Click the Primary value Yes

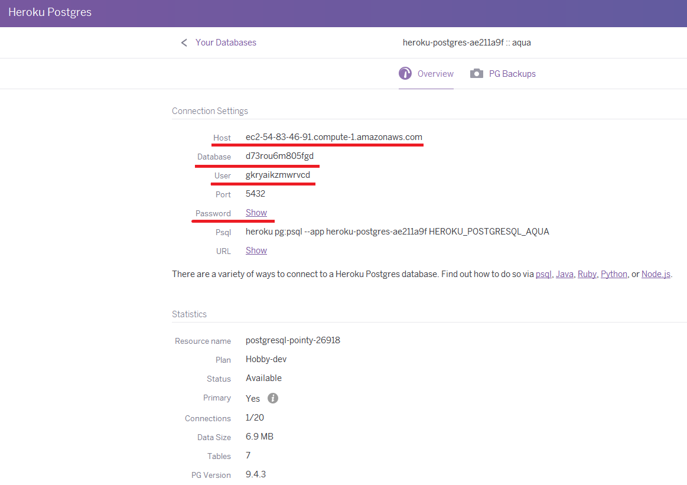click(253, 399)
